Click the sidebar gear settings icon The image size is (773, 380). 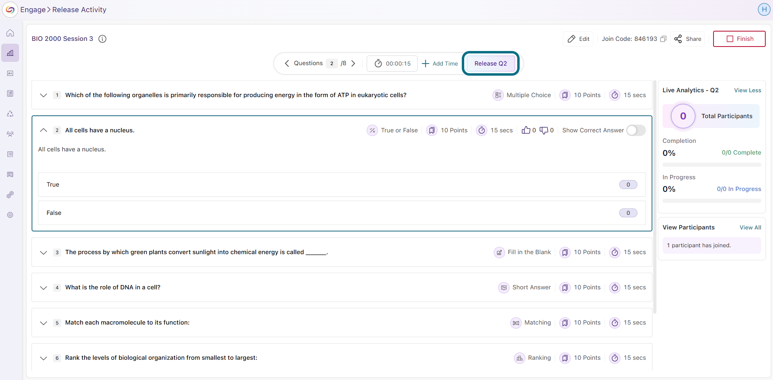(x=10, y=215)
